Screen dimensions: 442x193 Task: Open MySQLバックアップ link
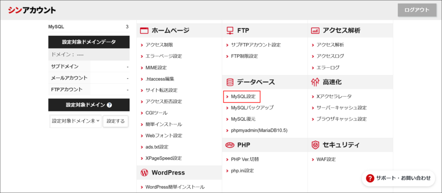pyautogui.click(x=252, y=108)
